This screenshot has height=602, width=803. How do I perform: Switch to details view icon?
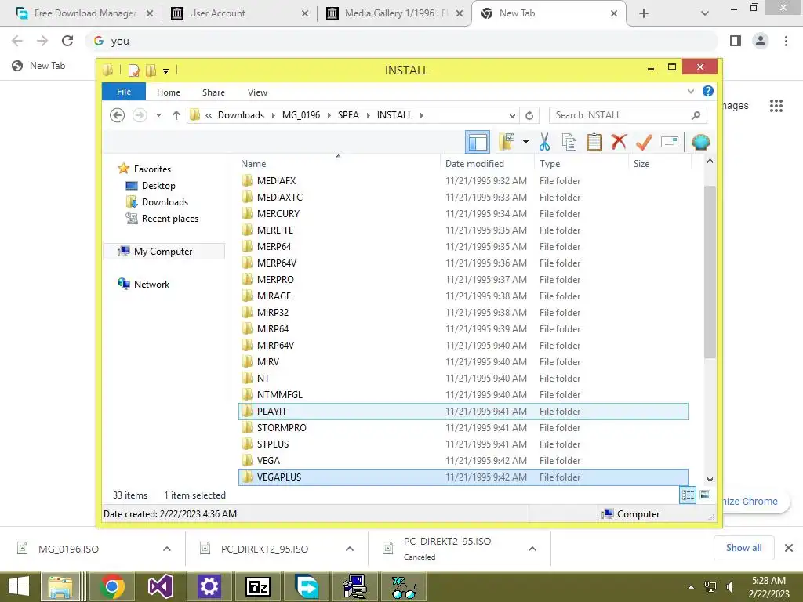[x=687, y=495]
